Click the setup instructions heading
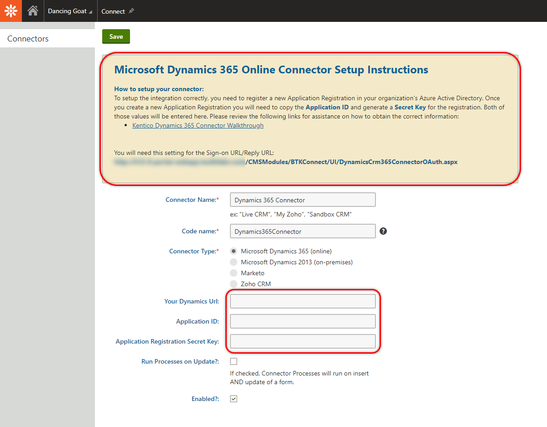 [271, 70]
